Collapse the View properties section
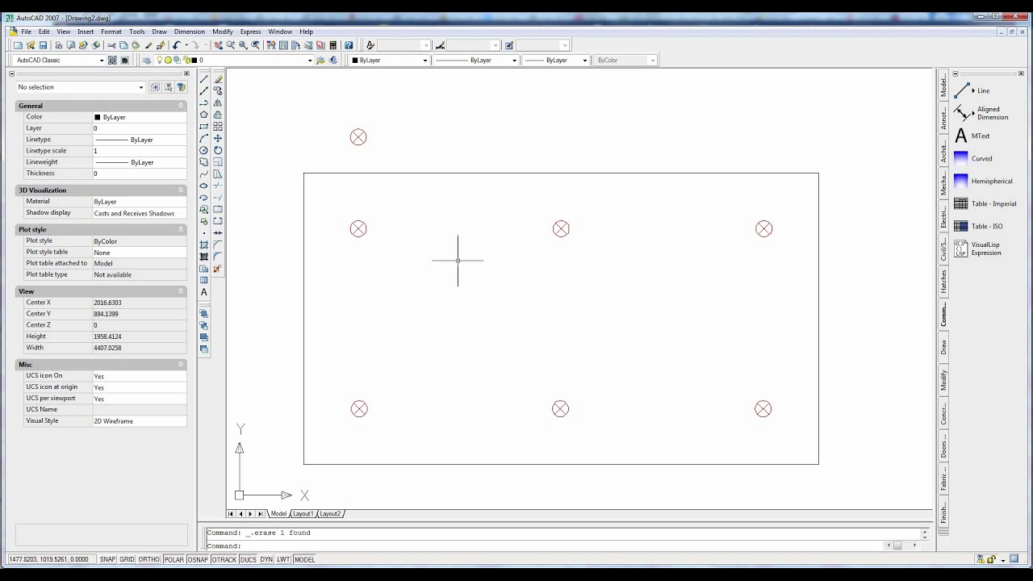The width and height of the screenshot is (1033, 581). pos(181,291)
